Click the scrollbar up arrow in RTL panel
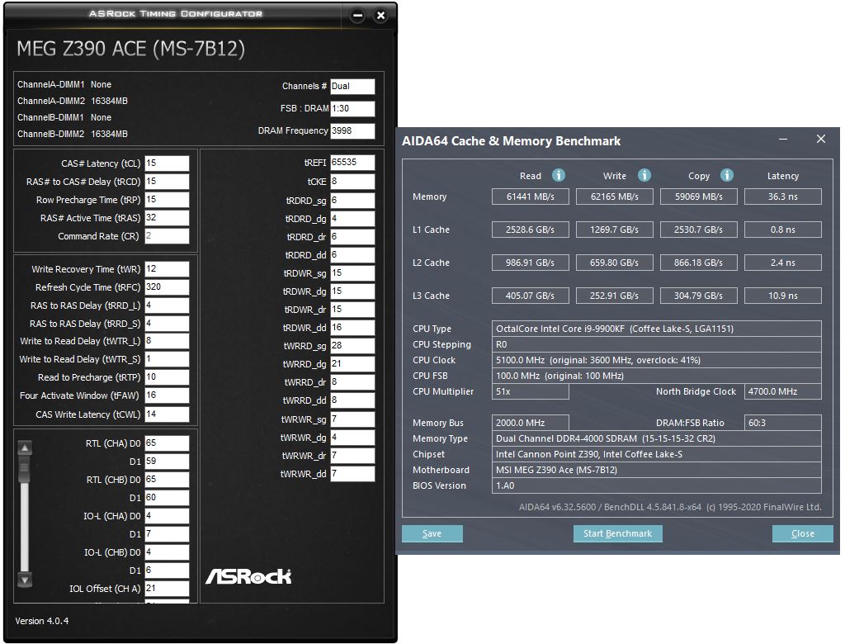This screenshot has height=644, width=845. click(x=25, y=447)
